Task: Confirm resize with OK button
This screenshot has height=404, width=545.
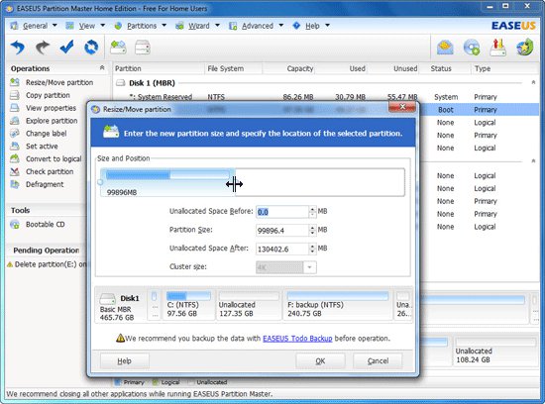Action: pyautogui.click(x=320, y=360)
